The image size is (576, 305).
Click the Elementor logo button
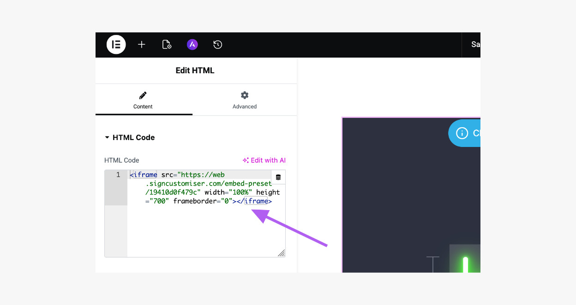116,45
